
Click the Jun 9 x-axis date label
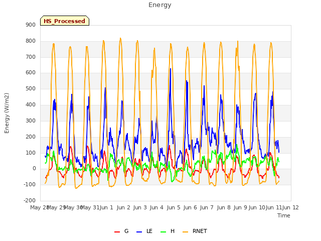(x=240, y=207)
